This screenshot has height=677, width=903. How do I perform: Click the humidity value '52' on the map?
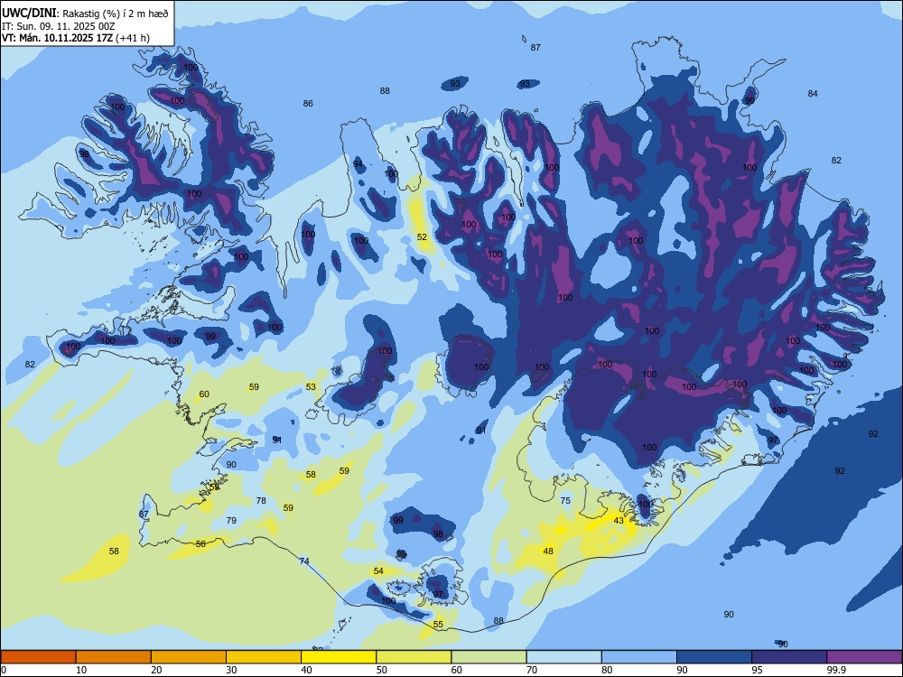(x=422, y=236)
